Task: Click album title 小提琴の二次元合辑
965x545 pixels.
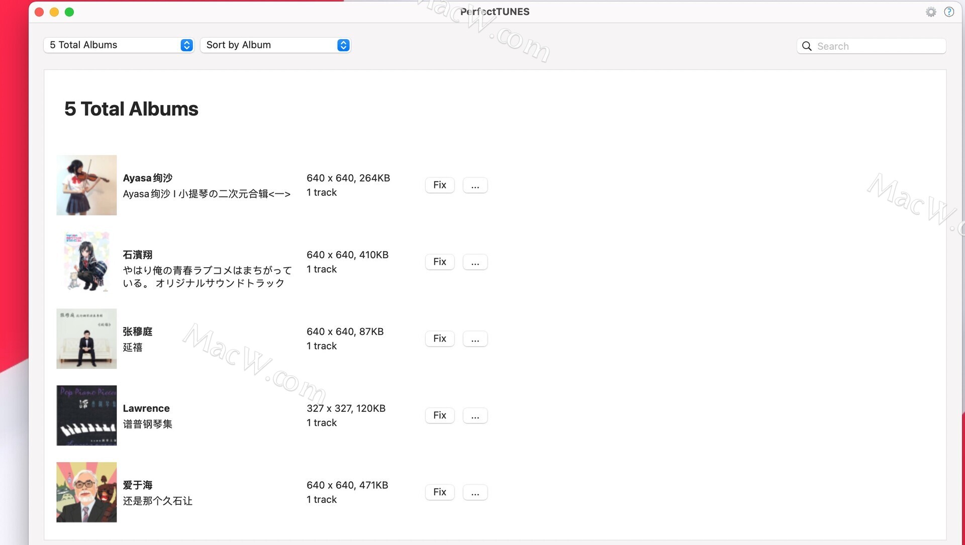Action: 207,194
